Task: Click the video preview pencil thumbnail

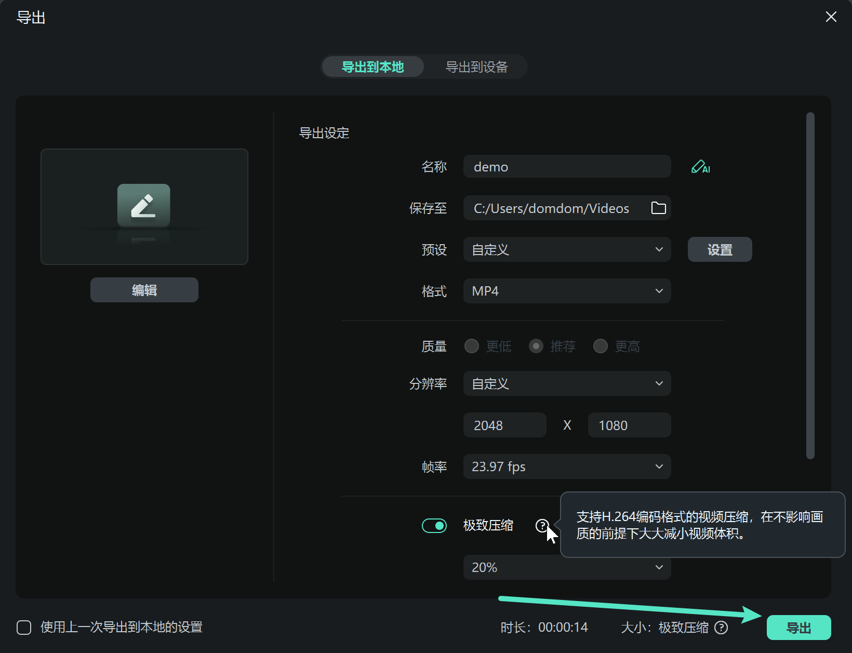Action: [144, 207]
